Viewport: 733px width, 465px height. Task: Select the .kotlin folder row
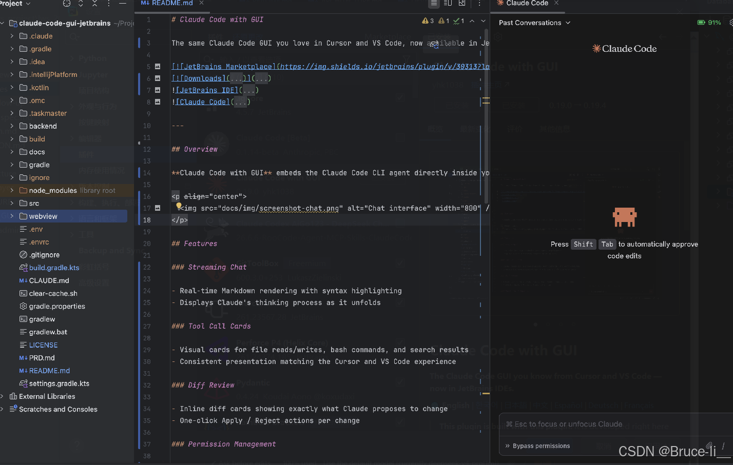[x=67, y=88]
